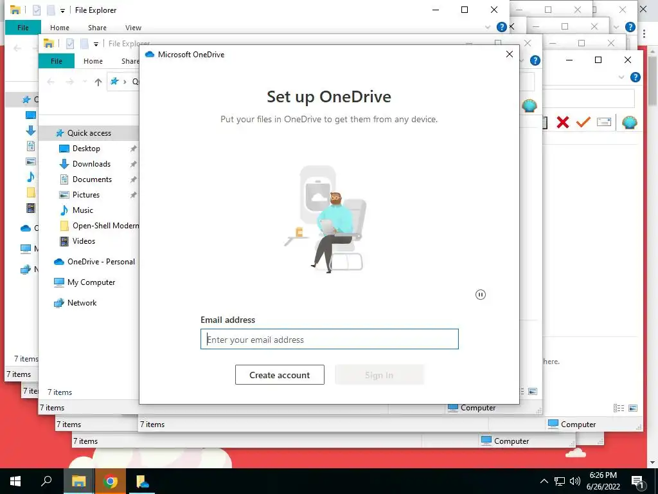
Task: Click the three-dot menu at the top right edge
Action: click(644, 33)
